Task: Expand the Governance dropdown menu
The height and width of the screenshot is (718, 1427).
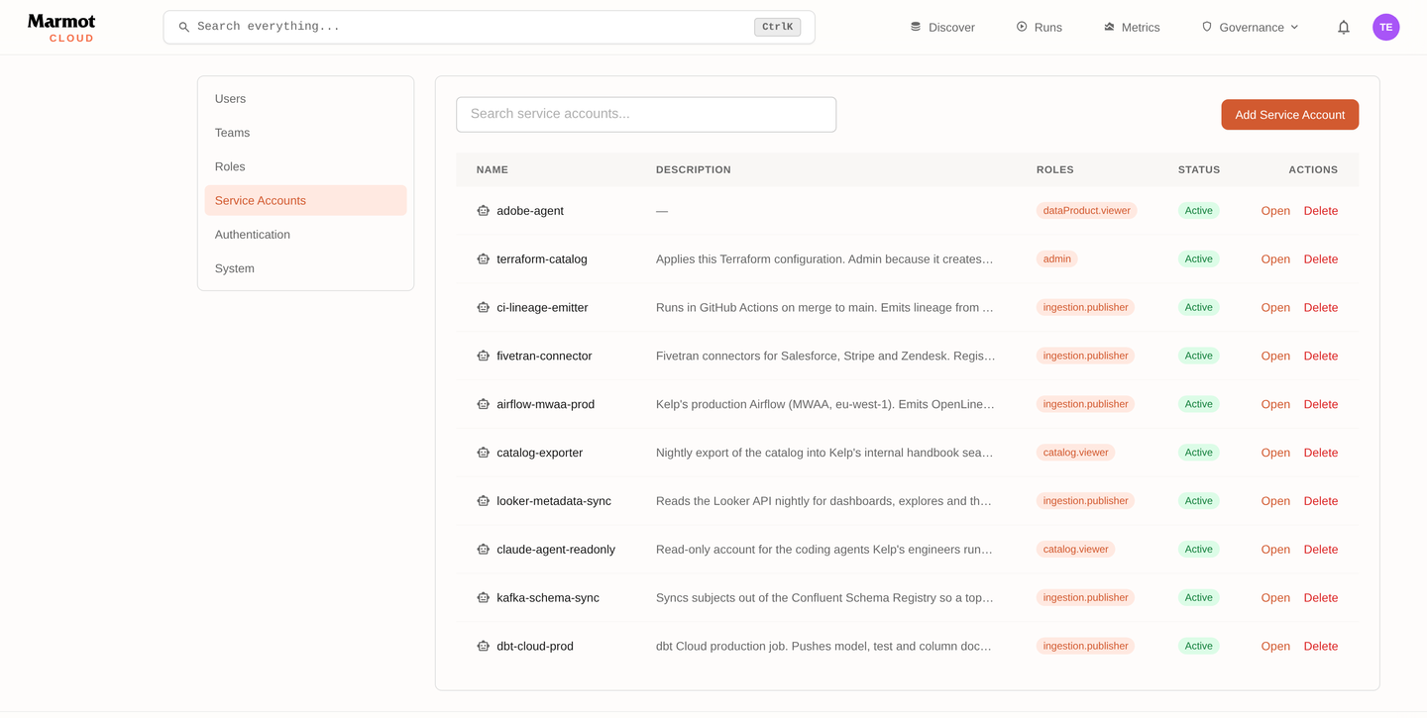Action: [1250, 28]
